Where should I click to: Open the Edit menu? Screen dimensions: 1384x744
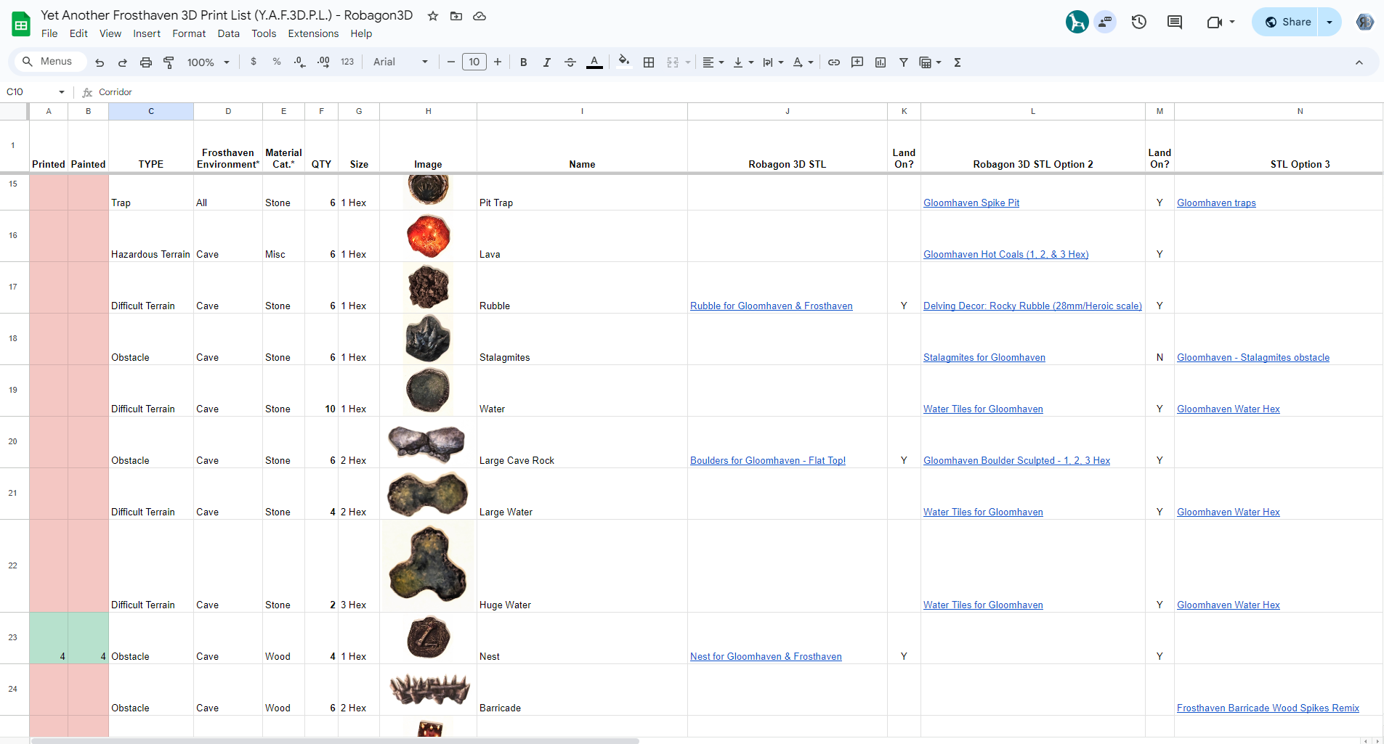tap(78, 33)
